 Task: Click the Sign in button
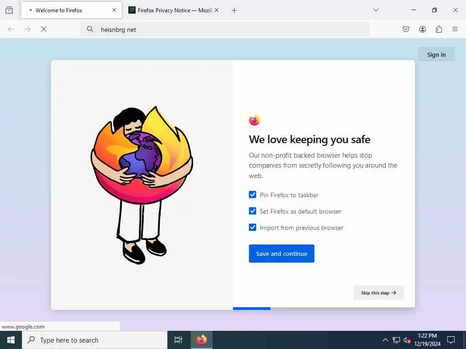pyautogui.click(x=436, y=55)
